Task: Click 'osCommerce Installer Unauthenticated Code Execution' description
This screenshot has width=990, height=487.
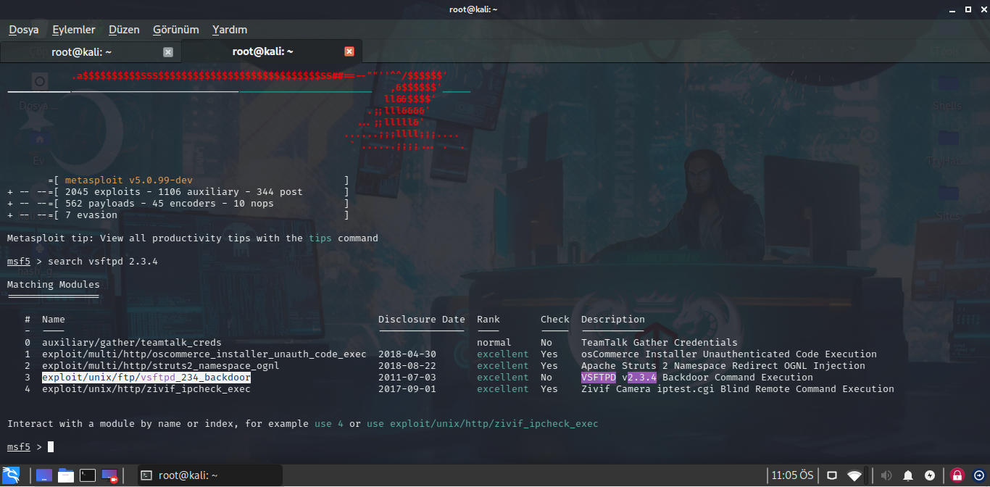Action: pos(729,354)
